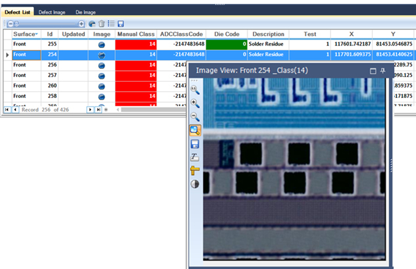Click the red Manual Class cell for Id 255

pyautogui.click(x=136, y=44)
